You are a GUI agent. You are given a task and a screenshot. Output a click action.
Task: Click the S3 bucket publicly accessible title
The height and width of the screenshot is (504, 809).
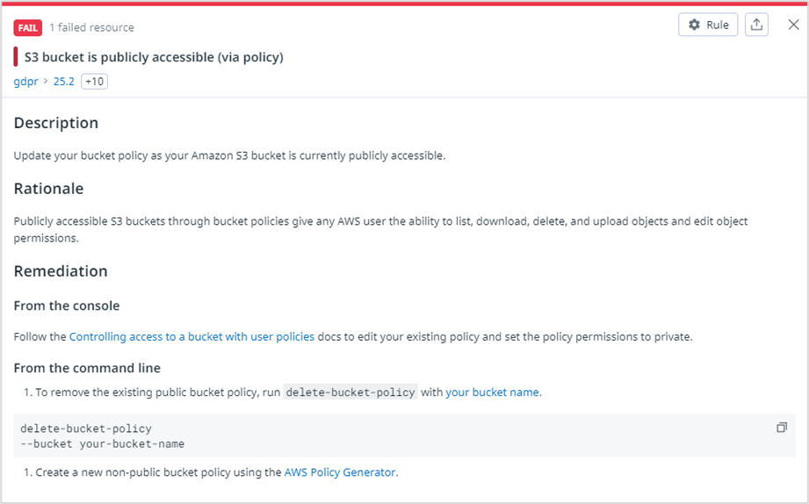[x=154, y=57]
